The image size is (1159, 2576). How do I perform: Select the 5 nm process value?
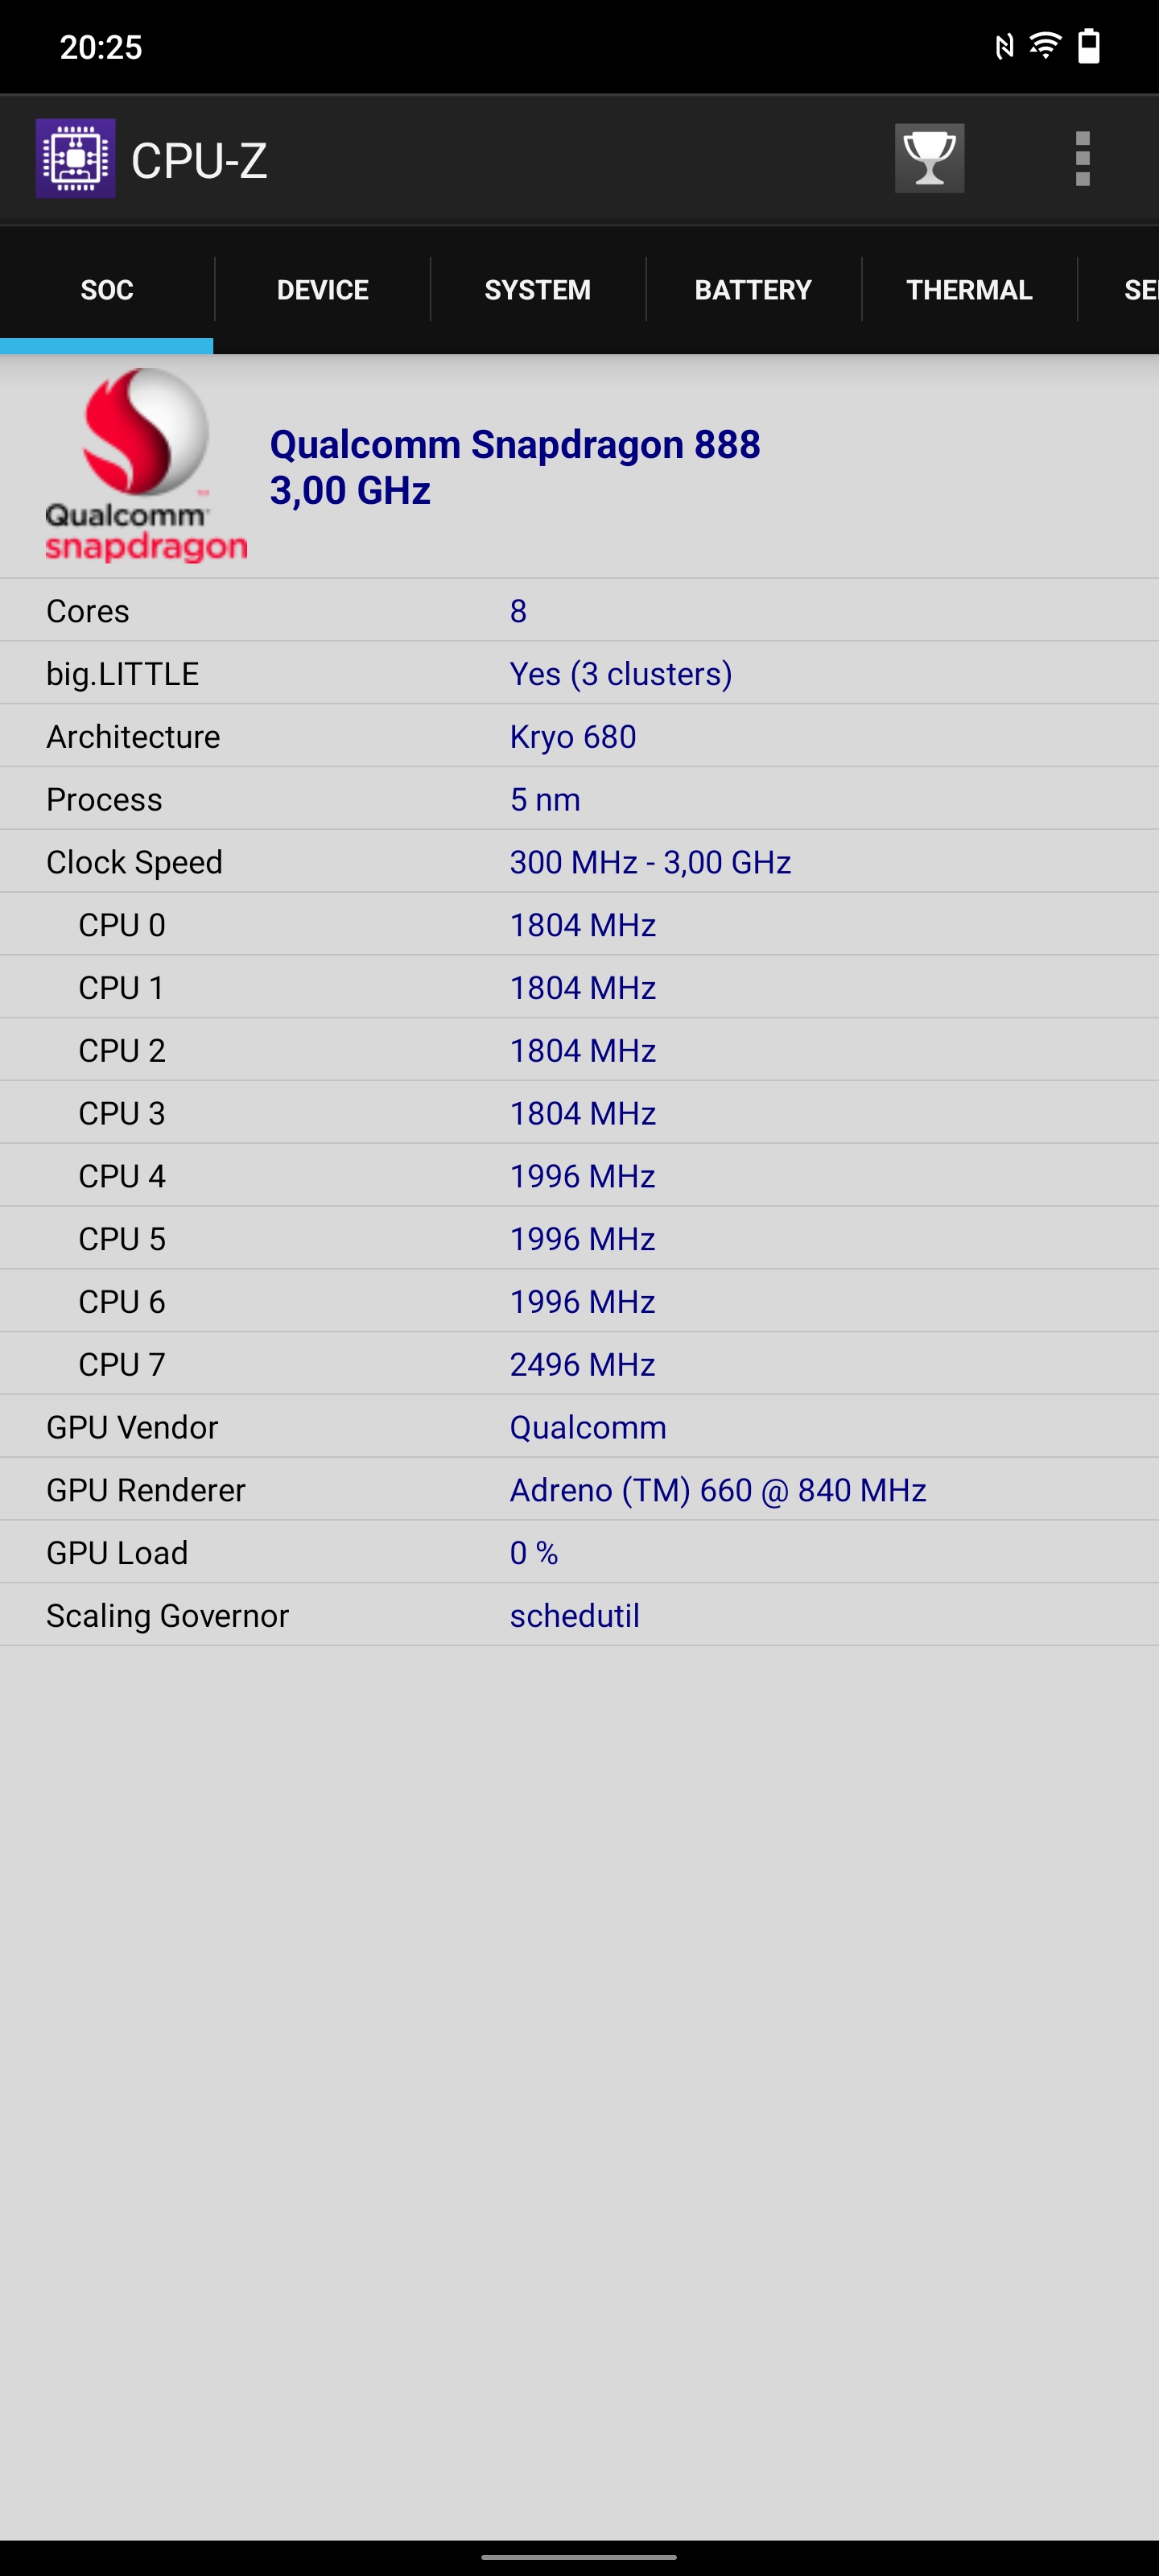(545, 800)
